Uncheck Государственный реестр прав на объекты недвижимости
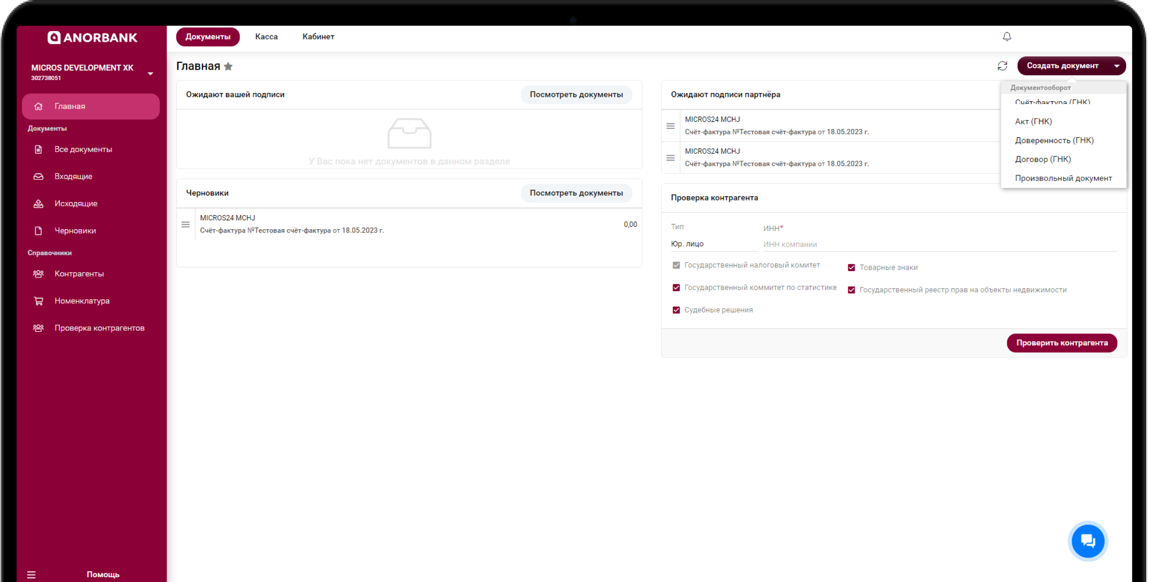This screenshot has height=582, width=1149. (x=851, y=290)
